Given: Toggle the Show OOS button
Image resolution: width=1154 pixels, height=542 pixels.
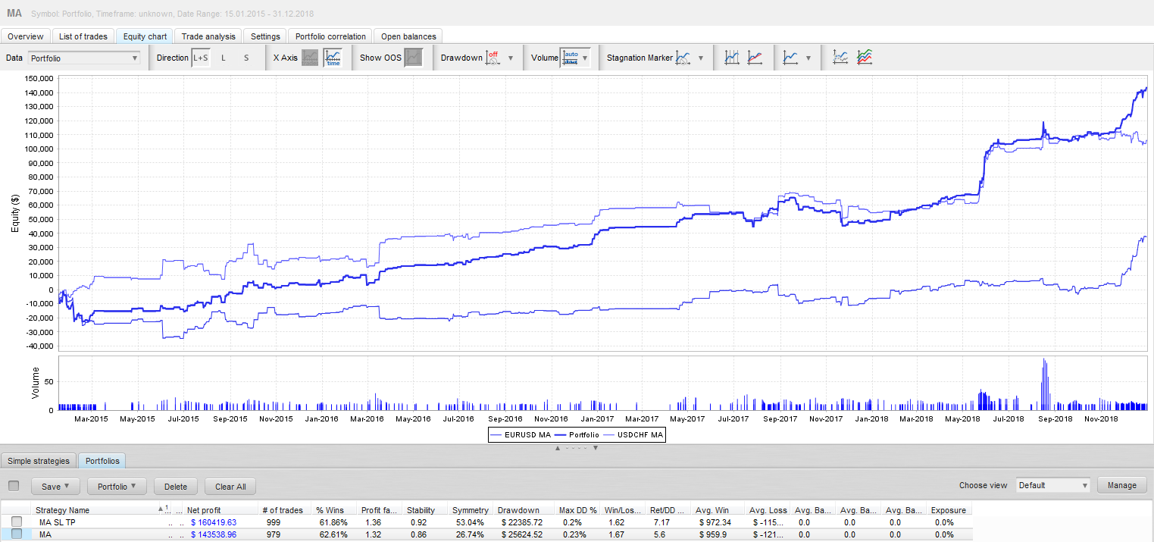Looking at the screenshot, I should pyautogui.click(x=413, y=58).
